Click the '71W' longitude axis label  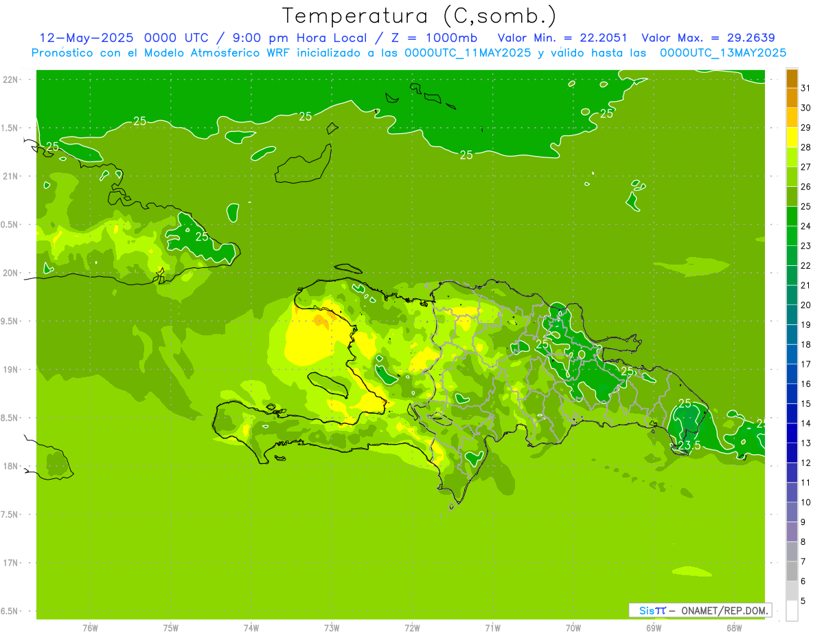492,628
